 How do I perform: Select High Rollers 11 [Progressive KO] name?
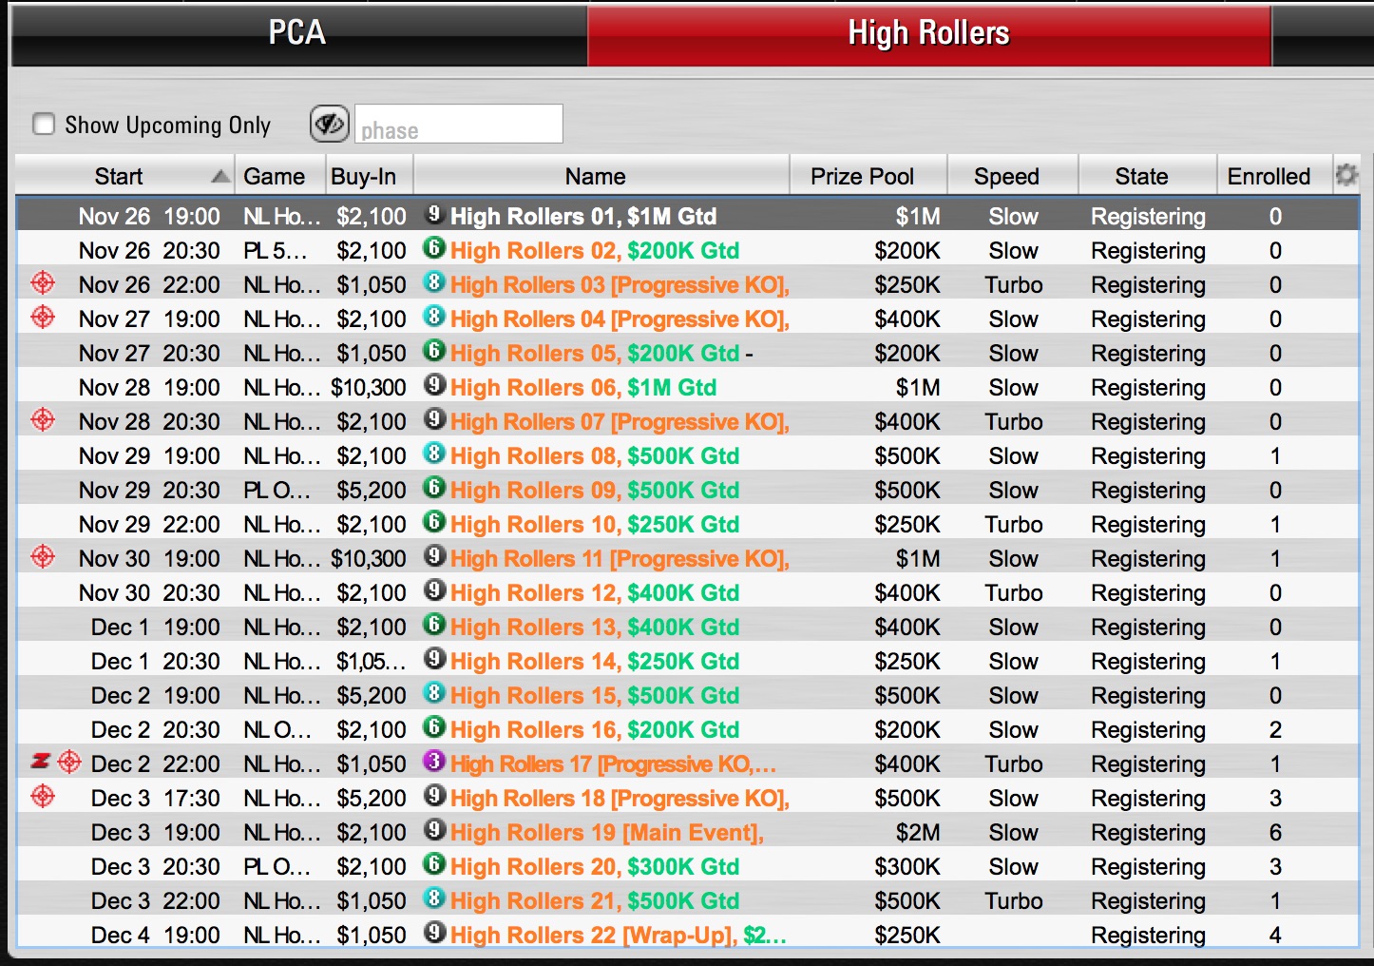(x=620, y=559)
